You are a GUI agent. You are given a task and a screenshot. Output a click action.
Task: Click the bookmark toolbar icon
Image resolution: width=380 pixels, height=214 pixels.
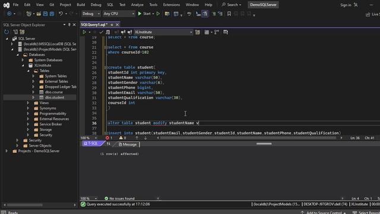click(229, 14)
